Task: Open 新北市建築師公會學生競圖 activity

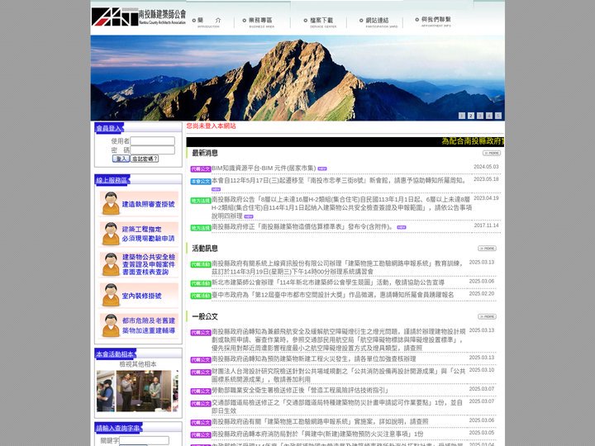Action: (328, 282)
